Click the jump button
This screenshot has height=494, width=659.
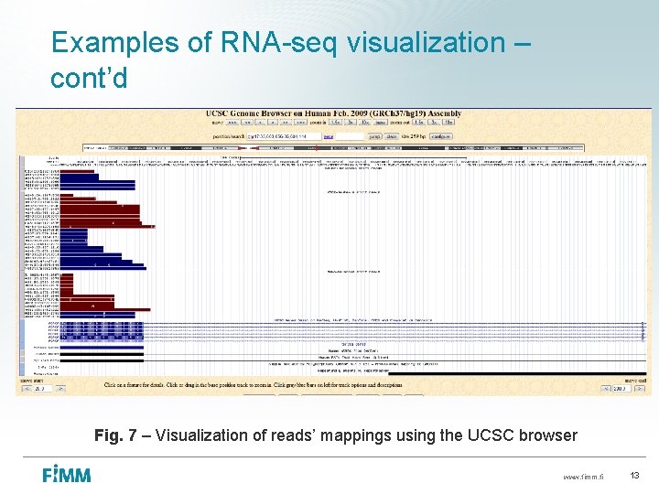[x=375, y=136]
